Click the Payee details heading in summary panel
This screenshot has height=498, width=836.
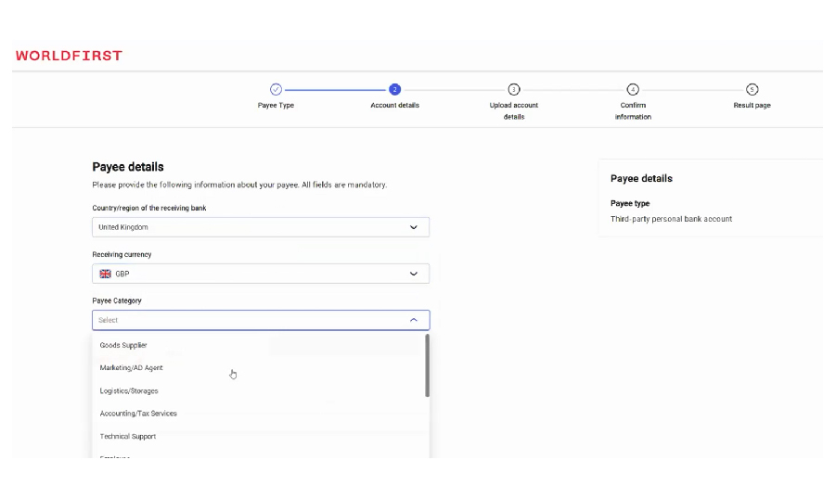(x=641, y=178)
